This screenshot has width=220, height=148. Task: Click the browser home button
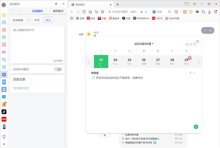point(90,12)
